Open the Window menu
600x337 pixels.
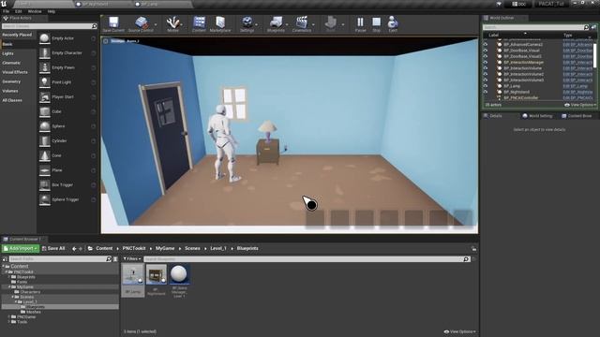[35, 11]
